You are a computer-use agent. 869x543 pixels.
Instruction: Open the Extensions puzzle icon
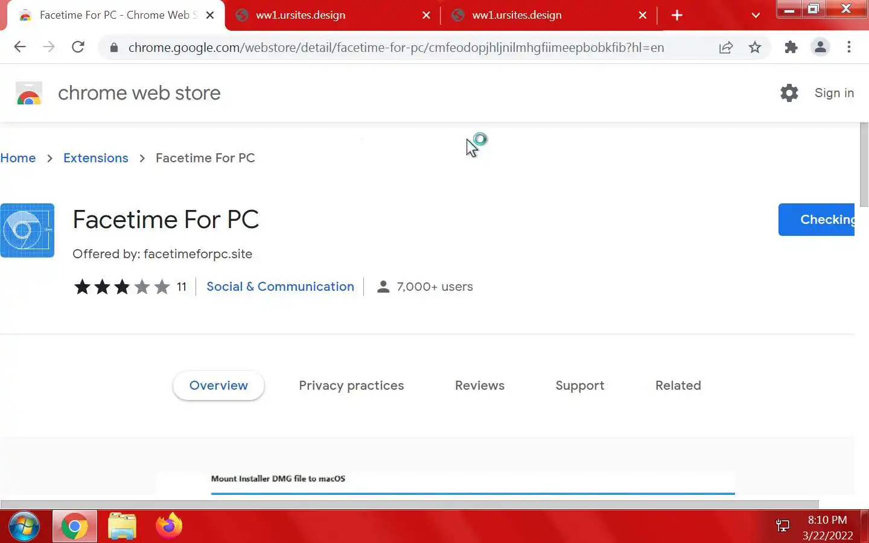791,47
